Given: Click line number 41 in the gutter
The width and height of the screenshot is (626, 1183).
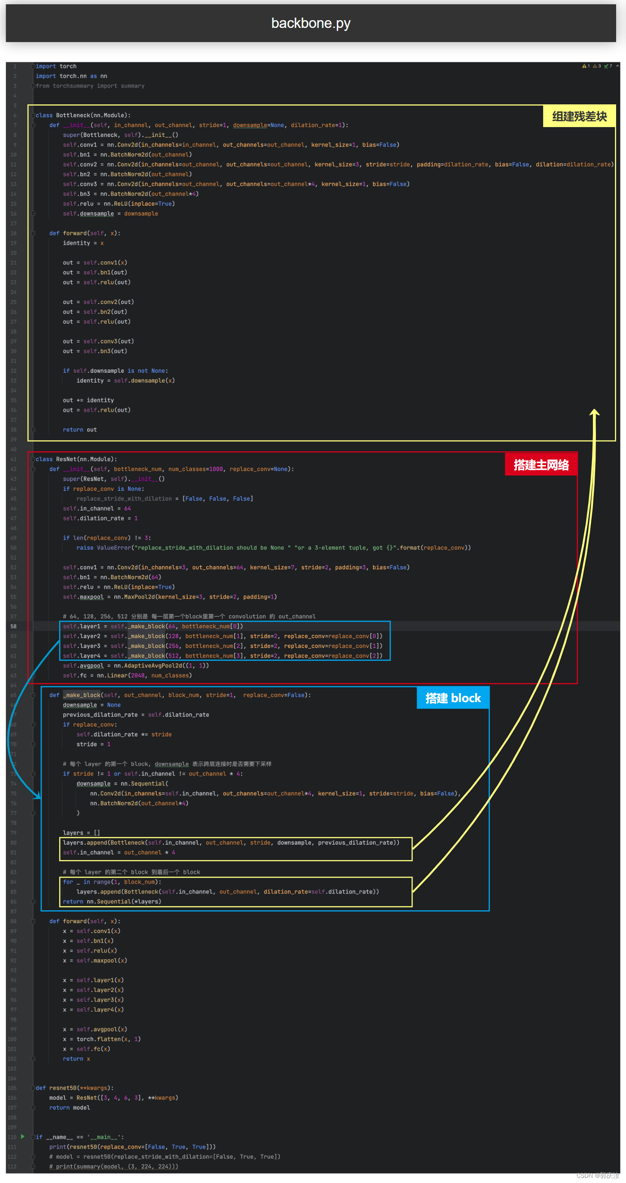Looking at the screenshot, I should tap(13, 459).
